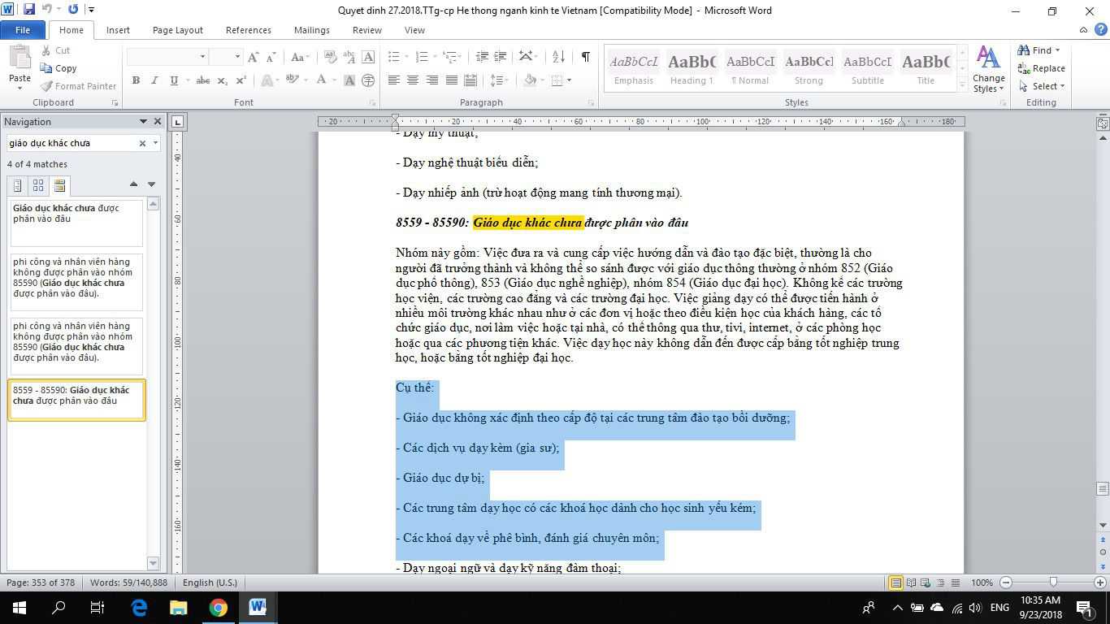Toggle strikethrough formatting

tap(203, 80)
